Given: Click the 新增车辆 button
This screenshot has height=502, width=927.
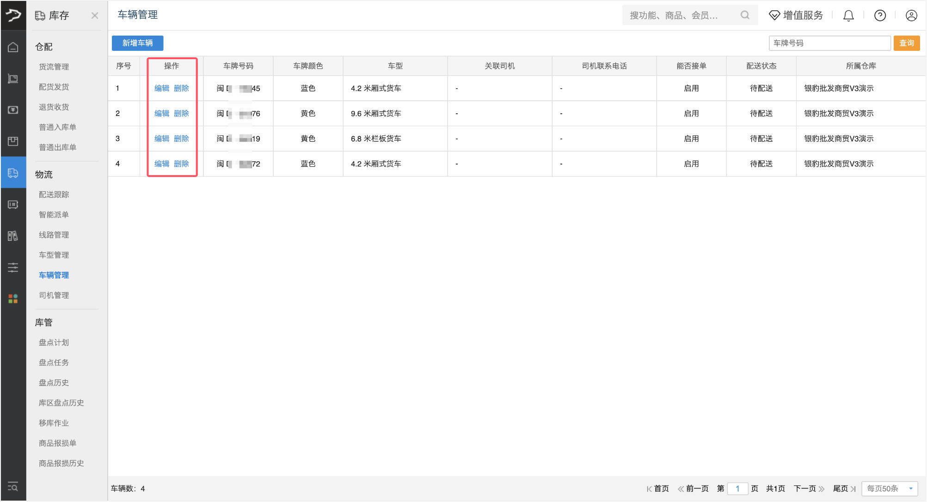Looking at the screenshot, I should (137, 43).
